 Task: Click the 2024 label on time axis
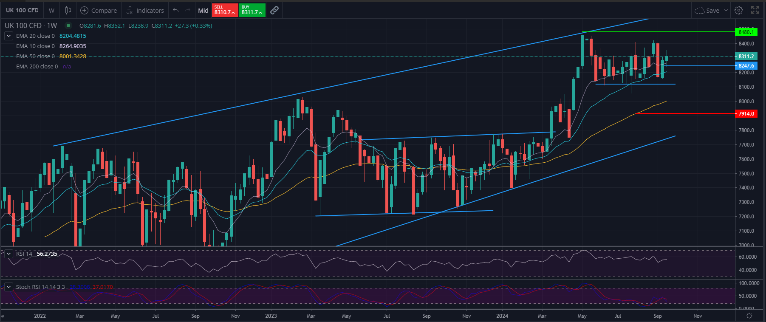(x=502, y=316)
